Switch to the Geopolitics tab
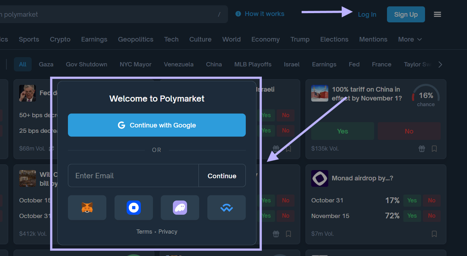Viewport: 467px width, 256px height. [136, 39]
